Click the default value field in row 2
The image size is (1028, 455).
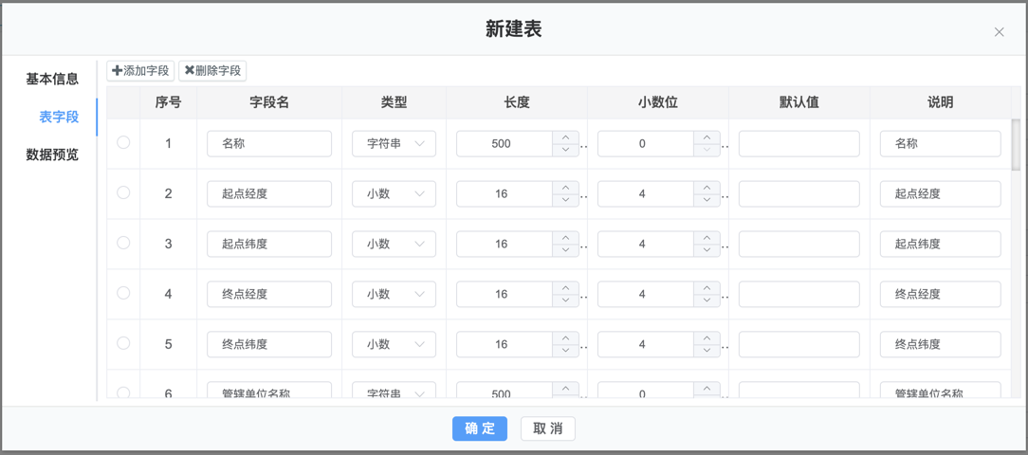(799, 194)
